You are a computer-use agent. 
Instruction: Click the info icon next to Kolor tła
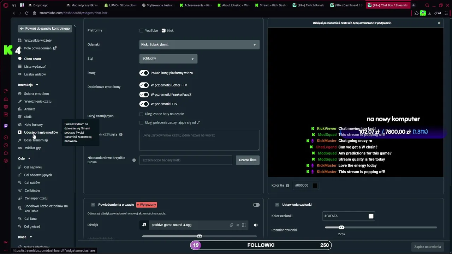(x=287, y=186)
